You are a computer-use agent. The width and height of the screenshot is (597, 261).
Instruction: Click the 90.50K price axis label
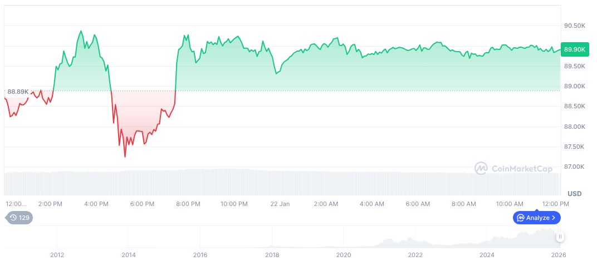[575, 26]
